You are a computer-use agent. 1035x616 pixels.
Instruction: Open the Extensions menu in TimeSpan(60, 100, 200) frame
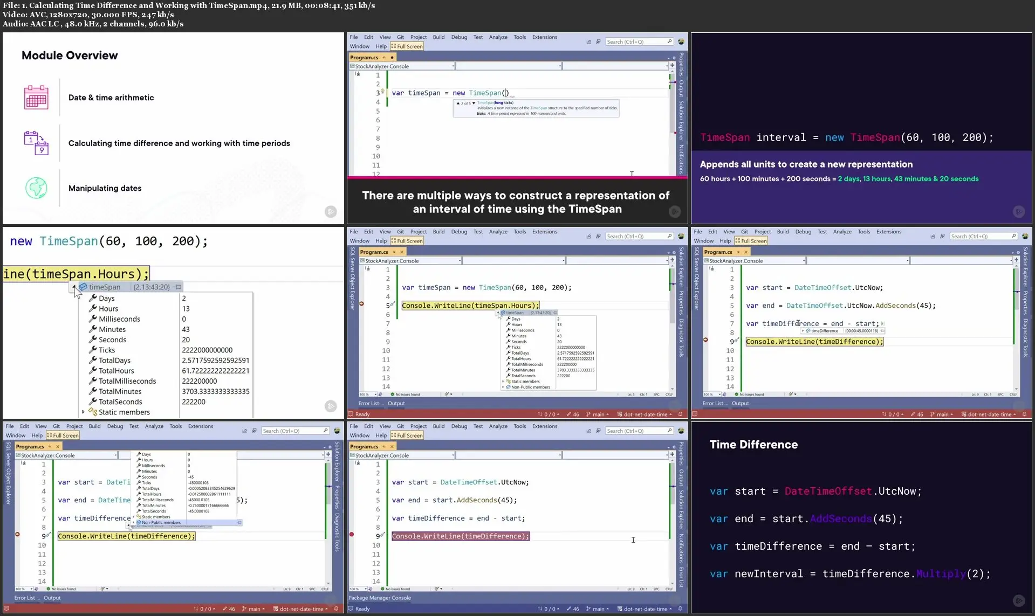pos(545,232)
